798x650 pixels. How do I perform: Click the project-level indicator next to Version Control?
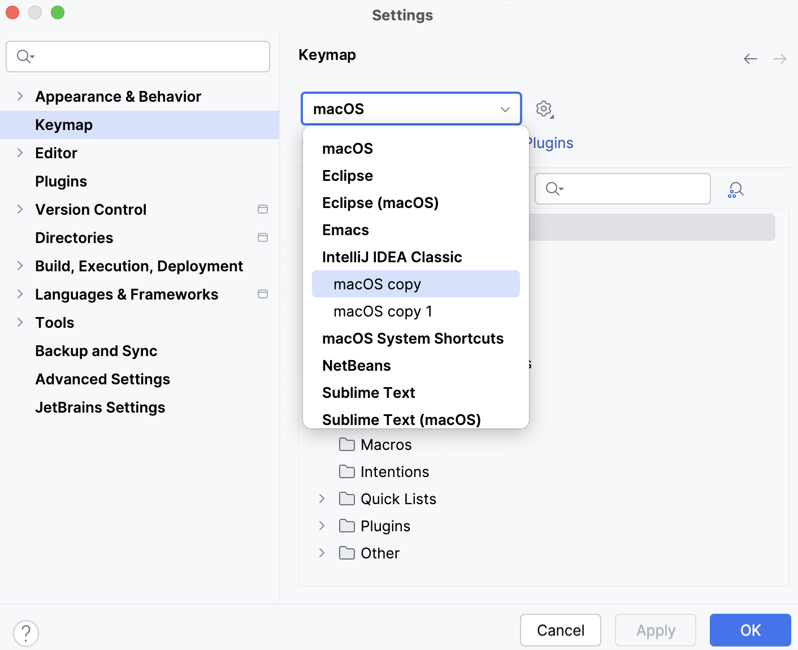pos(262,209)
